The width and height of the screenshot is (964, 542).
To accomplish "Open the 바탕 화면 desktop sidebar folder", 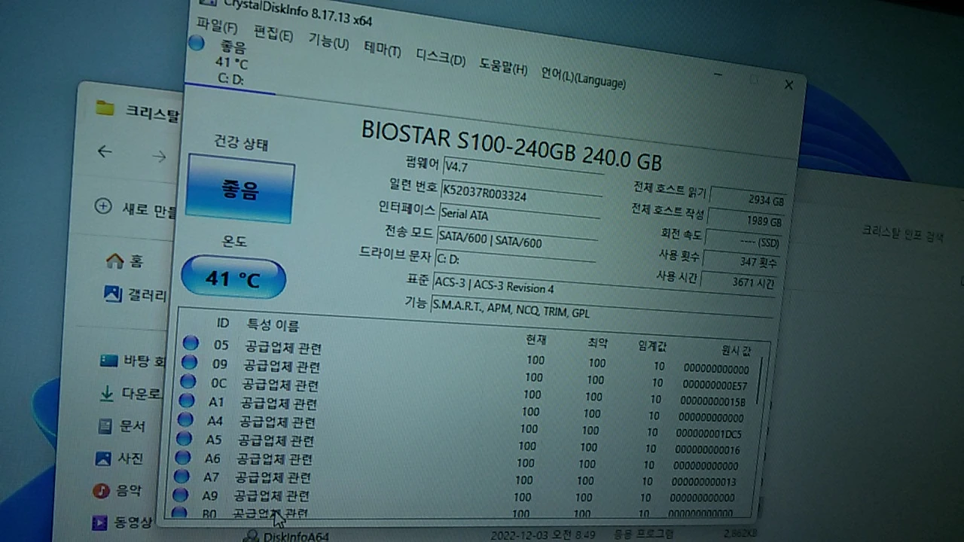I will pos(133,361).
